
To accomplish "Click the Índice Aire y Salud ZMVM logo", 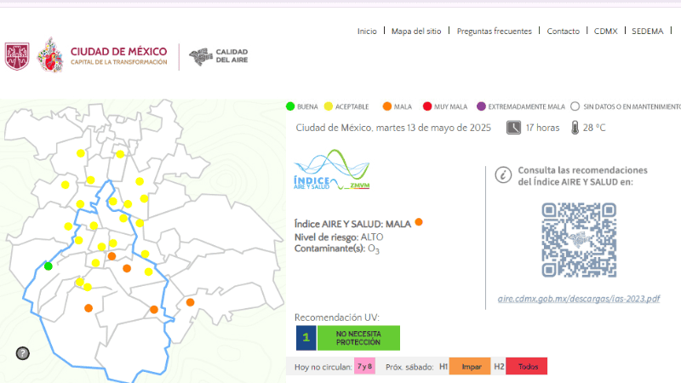I will point(332,173).
